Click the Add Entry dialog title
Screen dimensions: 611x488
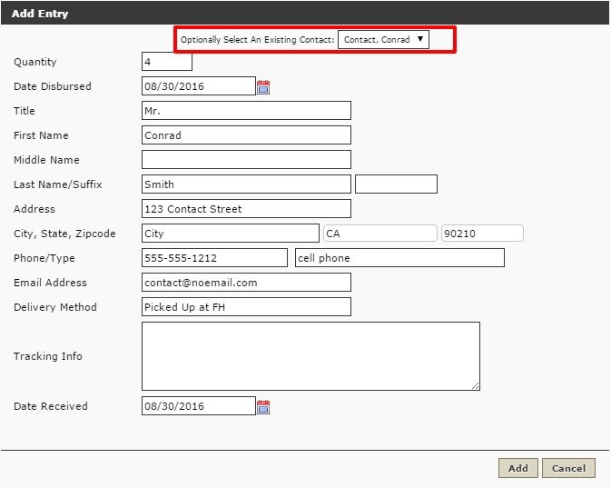pyautogui.click(x=40, y=14)
